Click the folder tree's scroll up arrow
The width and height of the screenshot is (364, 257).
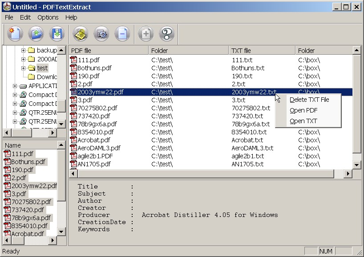click(61, 50)
